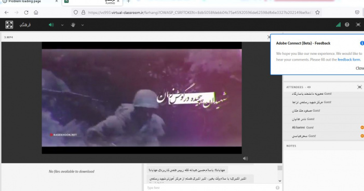
Task: Expand raise hand status dropdown
Action: (x=83, y=25)
